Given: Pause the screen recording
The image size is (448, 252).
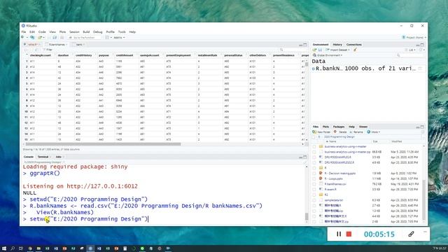Looking at the screenshot, I should [339, 234].
